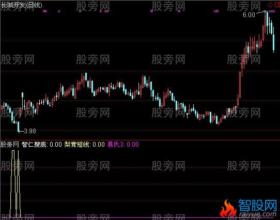This screenshot has width=280, height=220.
Task: Click the lowest candlestick at 3.98
Action: tap(18, 127)
